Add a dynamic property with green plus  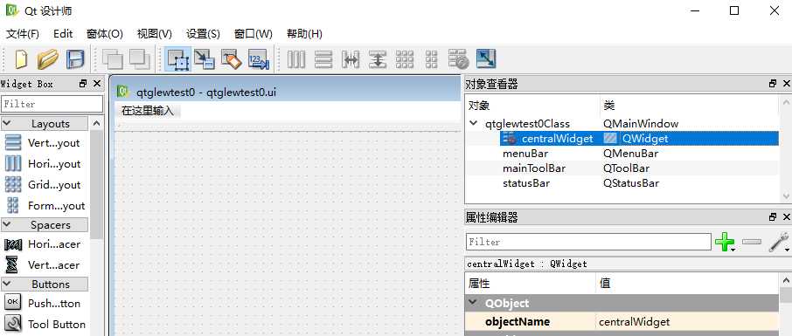725,242
